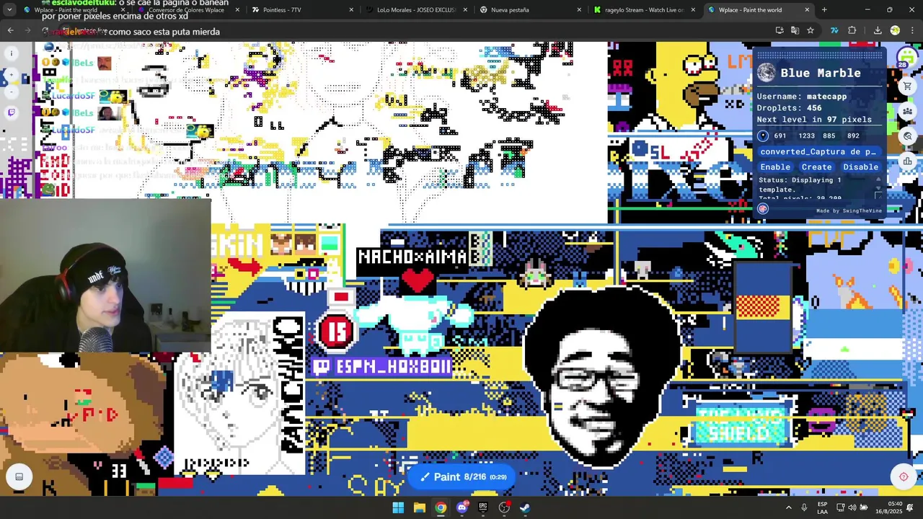Open the ESP LAA language switcher
This screenshot has width=923, height=519.
822,507
